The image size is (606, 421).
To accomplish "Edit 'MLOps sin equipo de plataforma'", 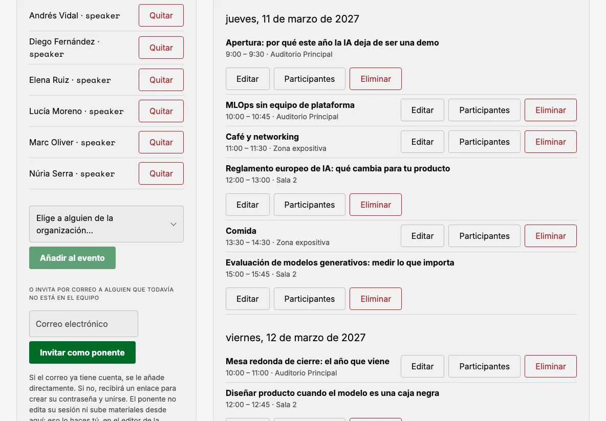I will [x=422, y=110].
